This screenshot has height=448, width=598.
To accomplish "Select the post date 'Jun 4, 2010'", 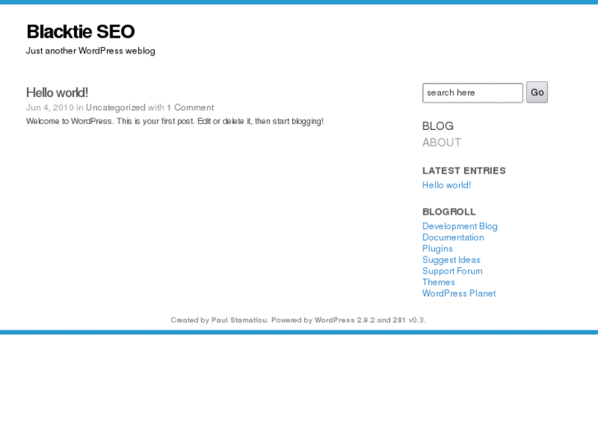I will (49, 108).
